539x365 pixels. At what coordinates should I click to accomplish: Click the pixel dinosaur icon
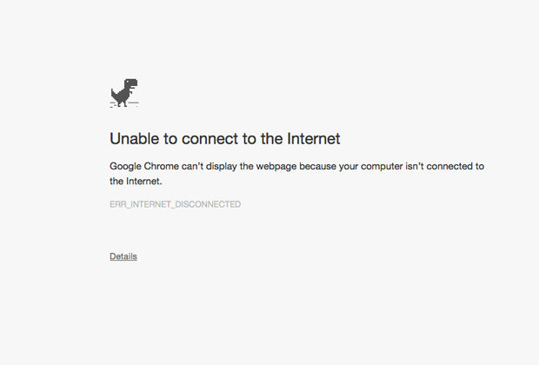point(124,93)
